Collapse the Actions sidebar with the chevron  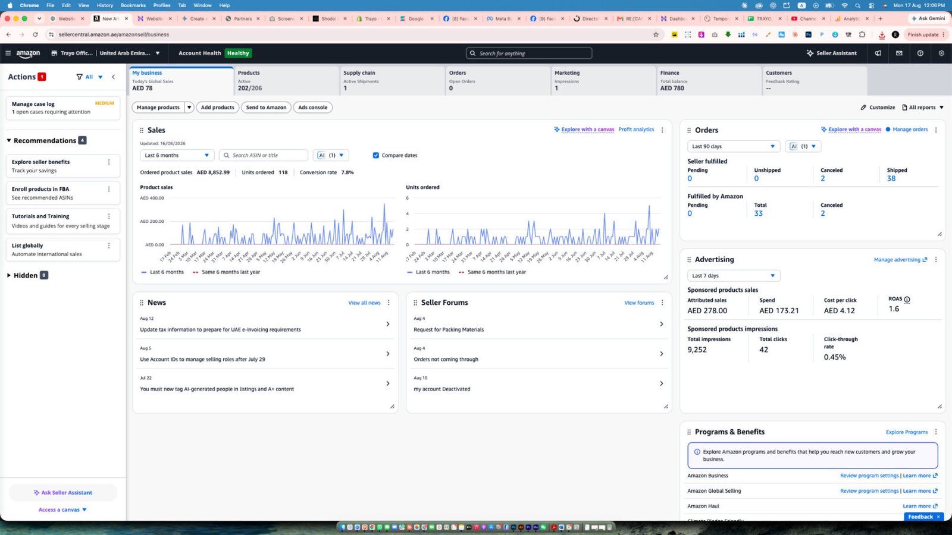point(113,77)
